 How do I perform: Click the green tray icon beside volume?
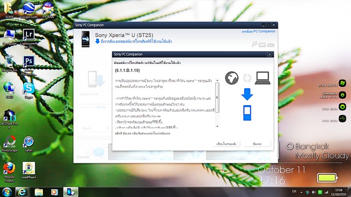(320, 192)
